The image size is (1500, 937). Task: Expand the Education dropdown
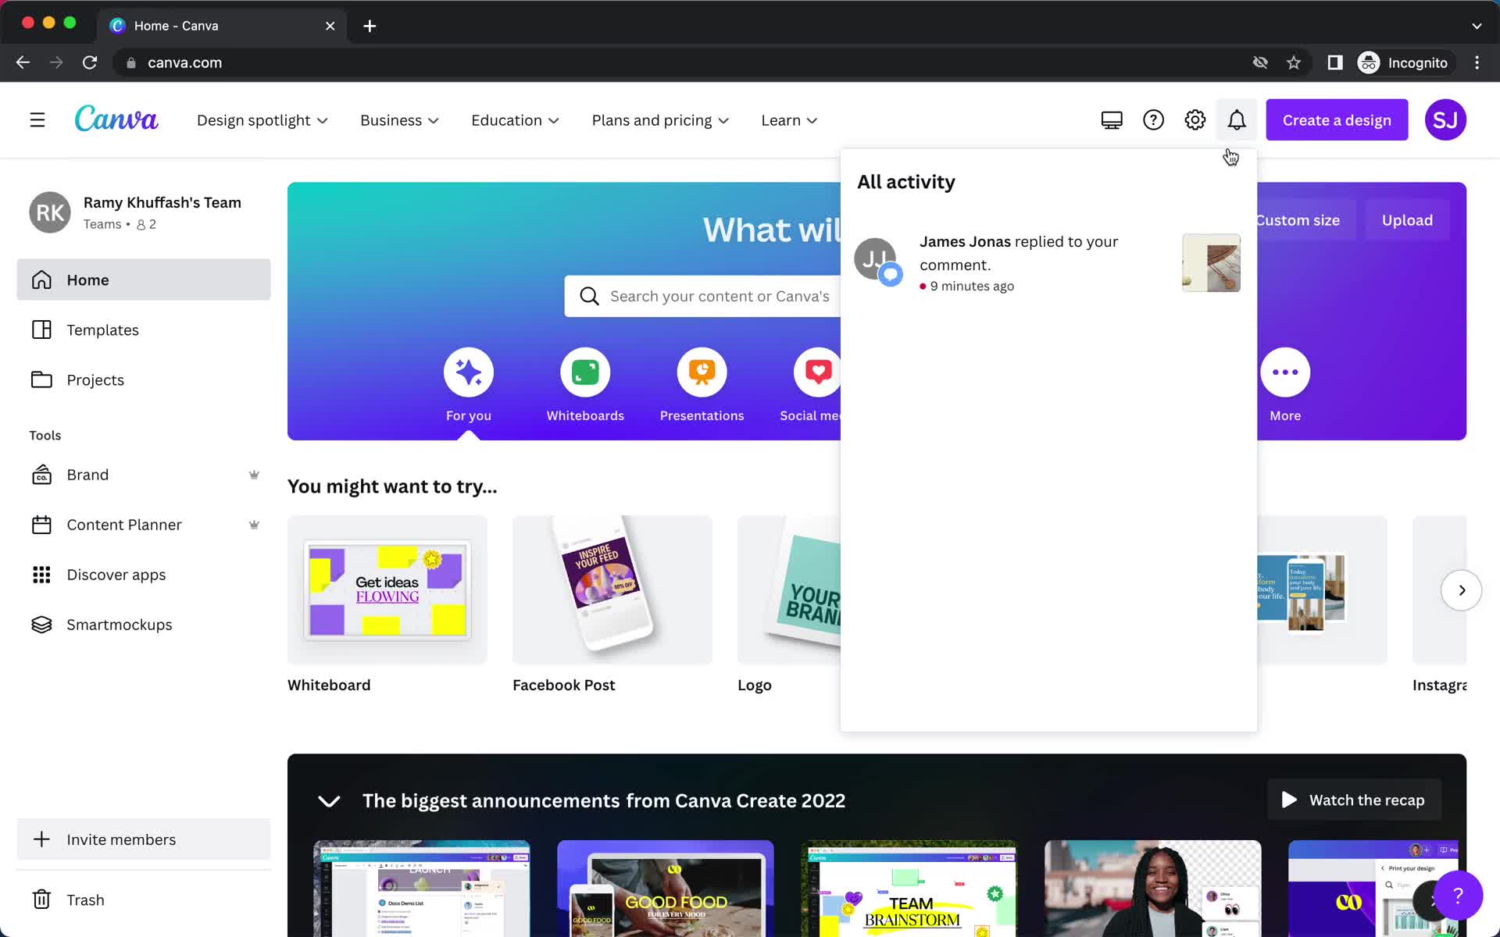click(x=515, y=120)
